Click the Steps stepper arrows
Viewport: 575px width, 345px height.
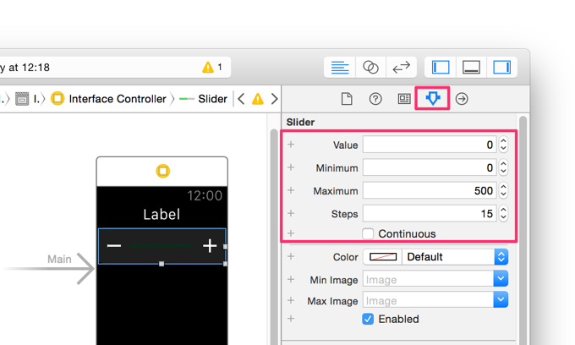503,213
